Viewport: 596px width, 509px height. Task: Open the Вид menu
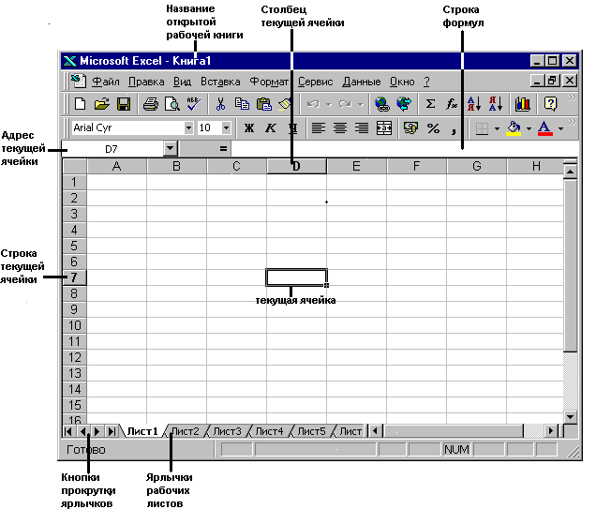point(182,82)
